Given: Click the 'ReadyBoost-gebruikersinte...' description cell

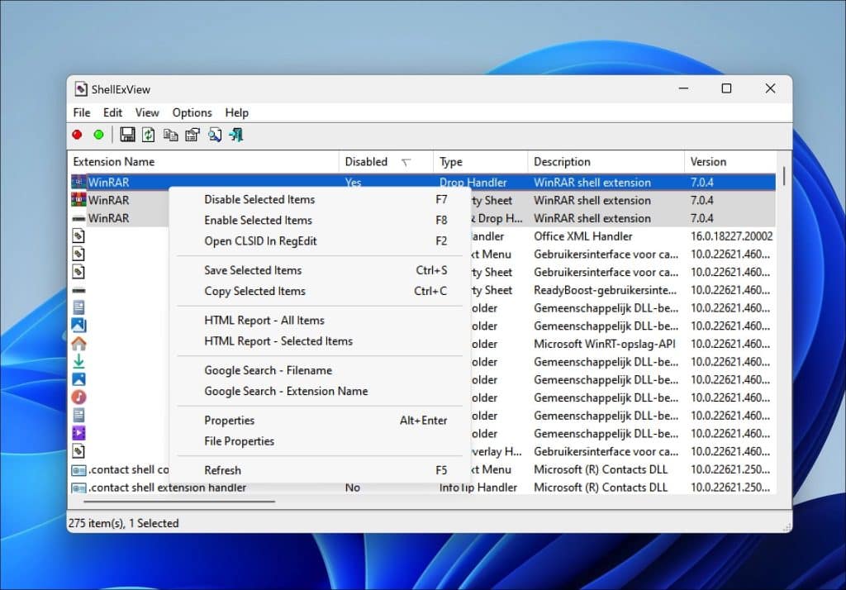Looking at the screenshot, I should click(x=605, y=290).
